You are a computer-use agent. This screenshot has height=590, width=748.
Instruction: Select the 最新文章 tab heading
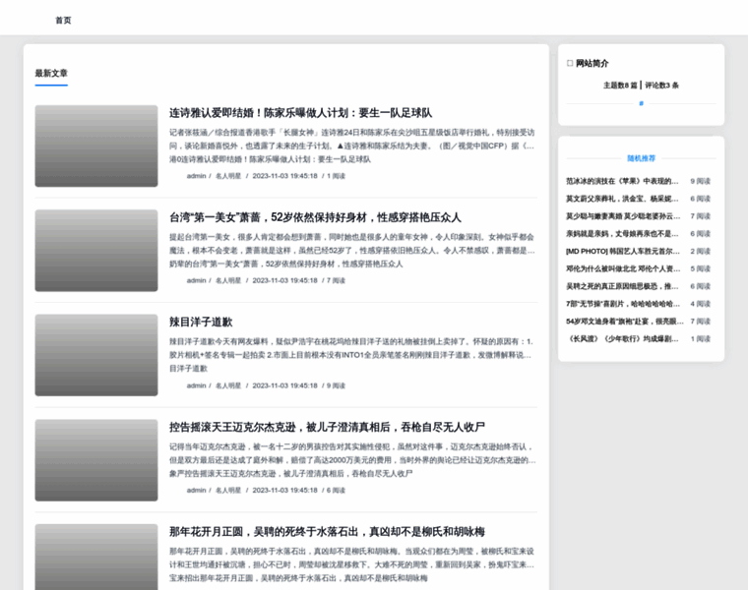click(x=51, y=74)
